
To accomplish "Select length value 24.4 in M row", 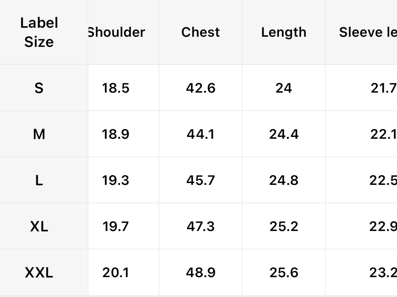I will pyautogui.click(x=284, y=134).
